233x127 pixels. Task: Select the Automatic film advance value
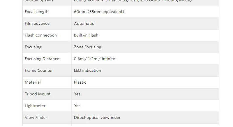point(84,24)
